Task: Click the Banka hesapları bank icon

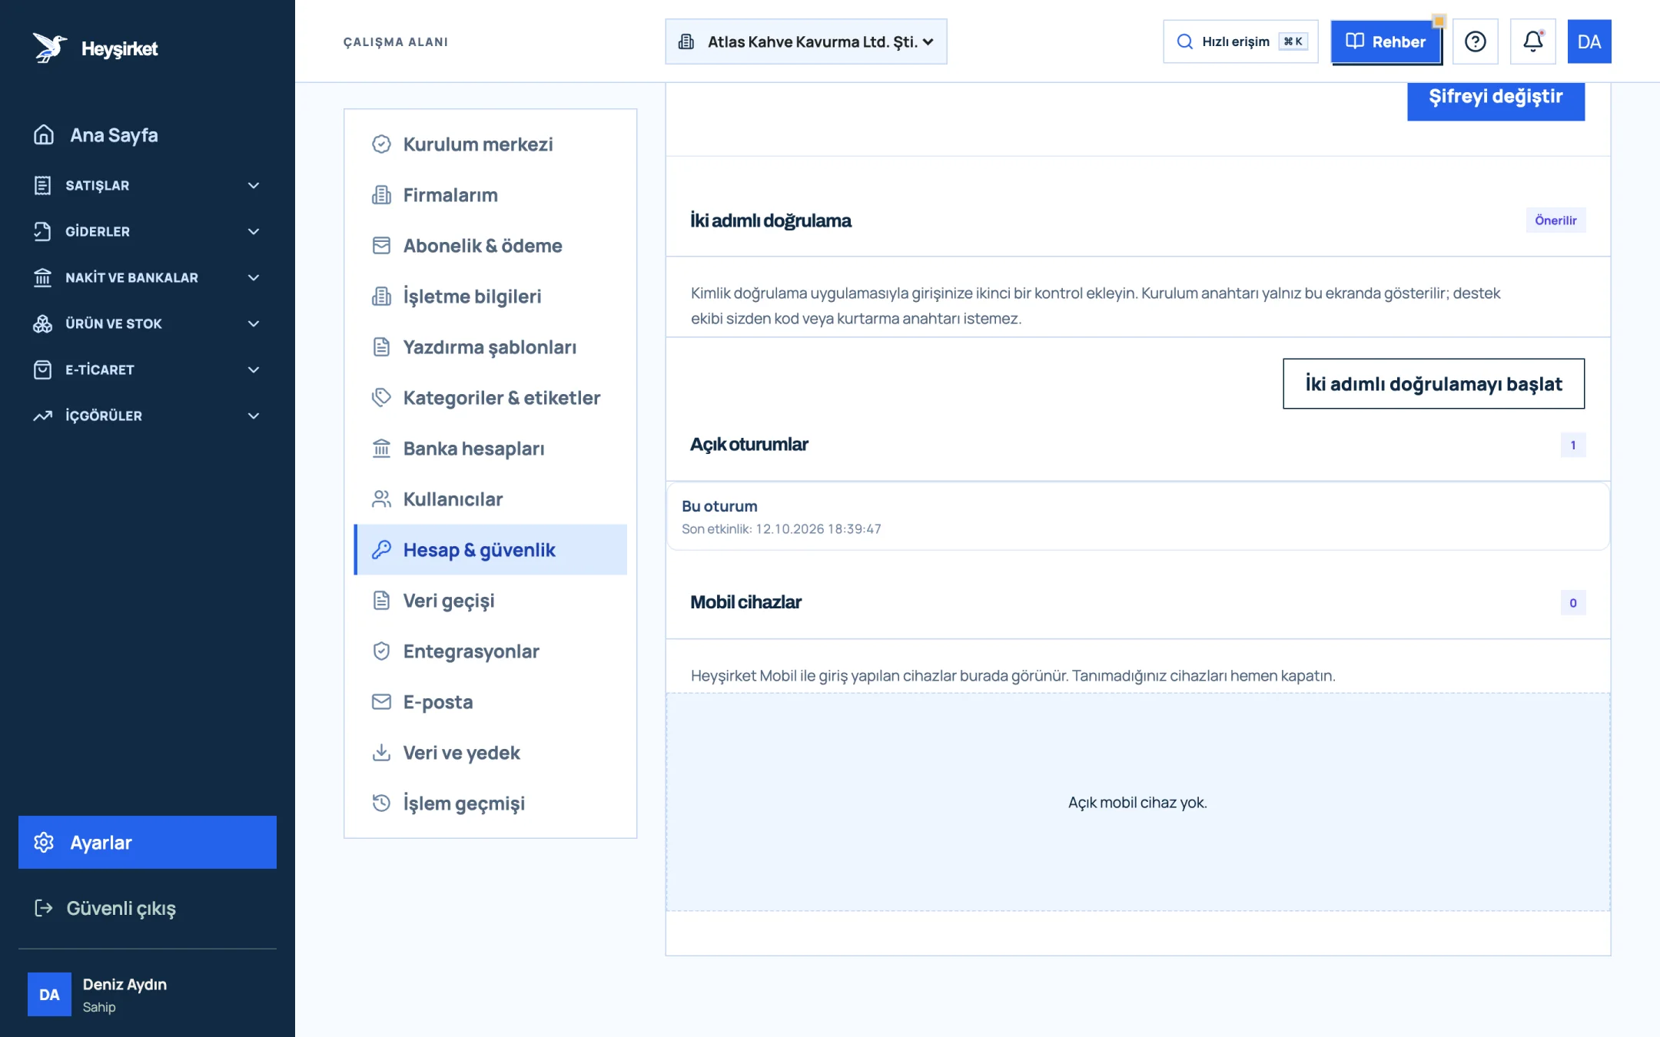Action: 381,448
